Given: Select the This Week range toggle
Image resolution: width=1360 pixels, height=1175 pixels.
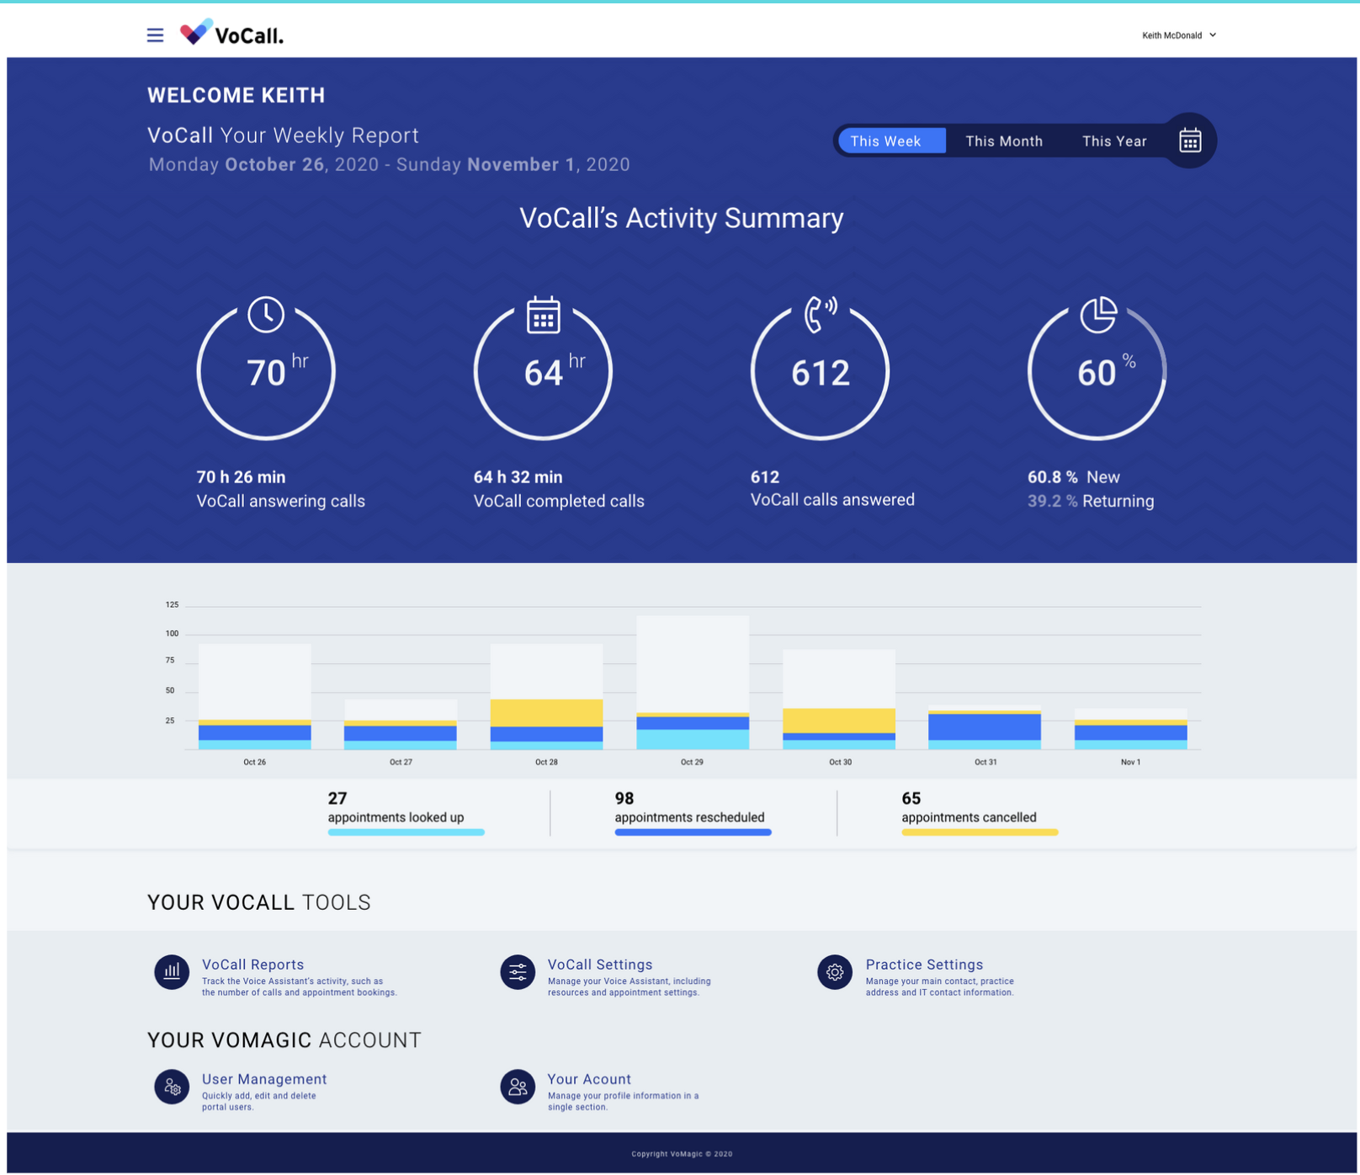Looking at the screenshot, I should click(x=885, y=141).
